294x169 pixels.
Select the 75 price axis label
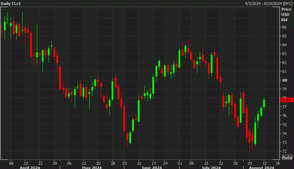tap(284, 125)
